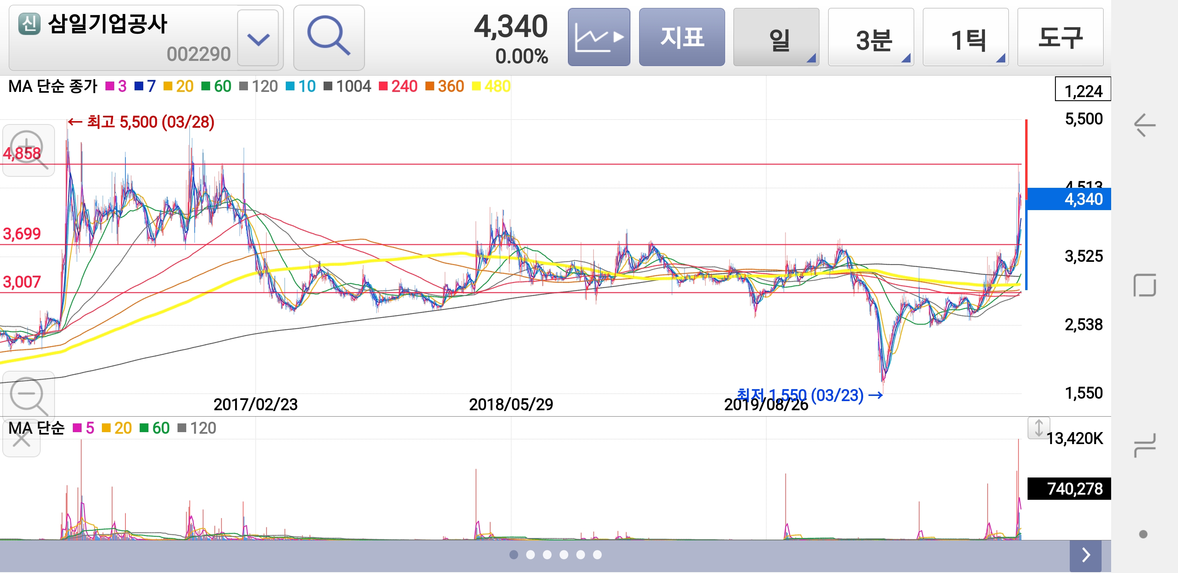The height and width of the screenshot is (573, 1178).
Task: Open the 1틱 tick interval dropdown
Action: [x=965, y=37]
